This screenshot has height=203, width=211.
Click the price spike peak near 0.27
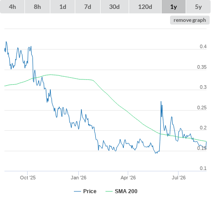pos(161,102)
